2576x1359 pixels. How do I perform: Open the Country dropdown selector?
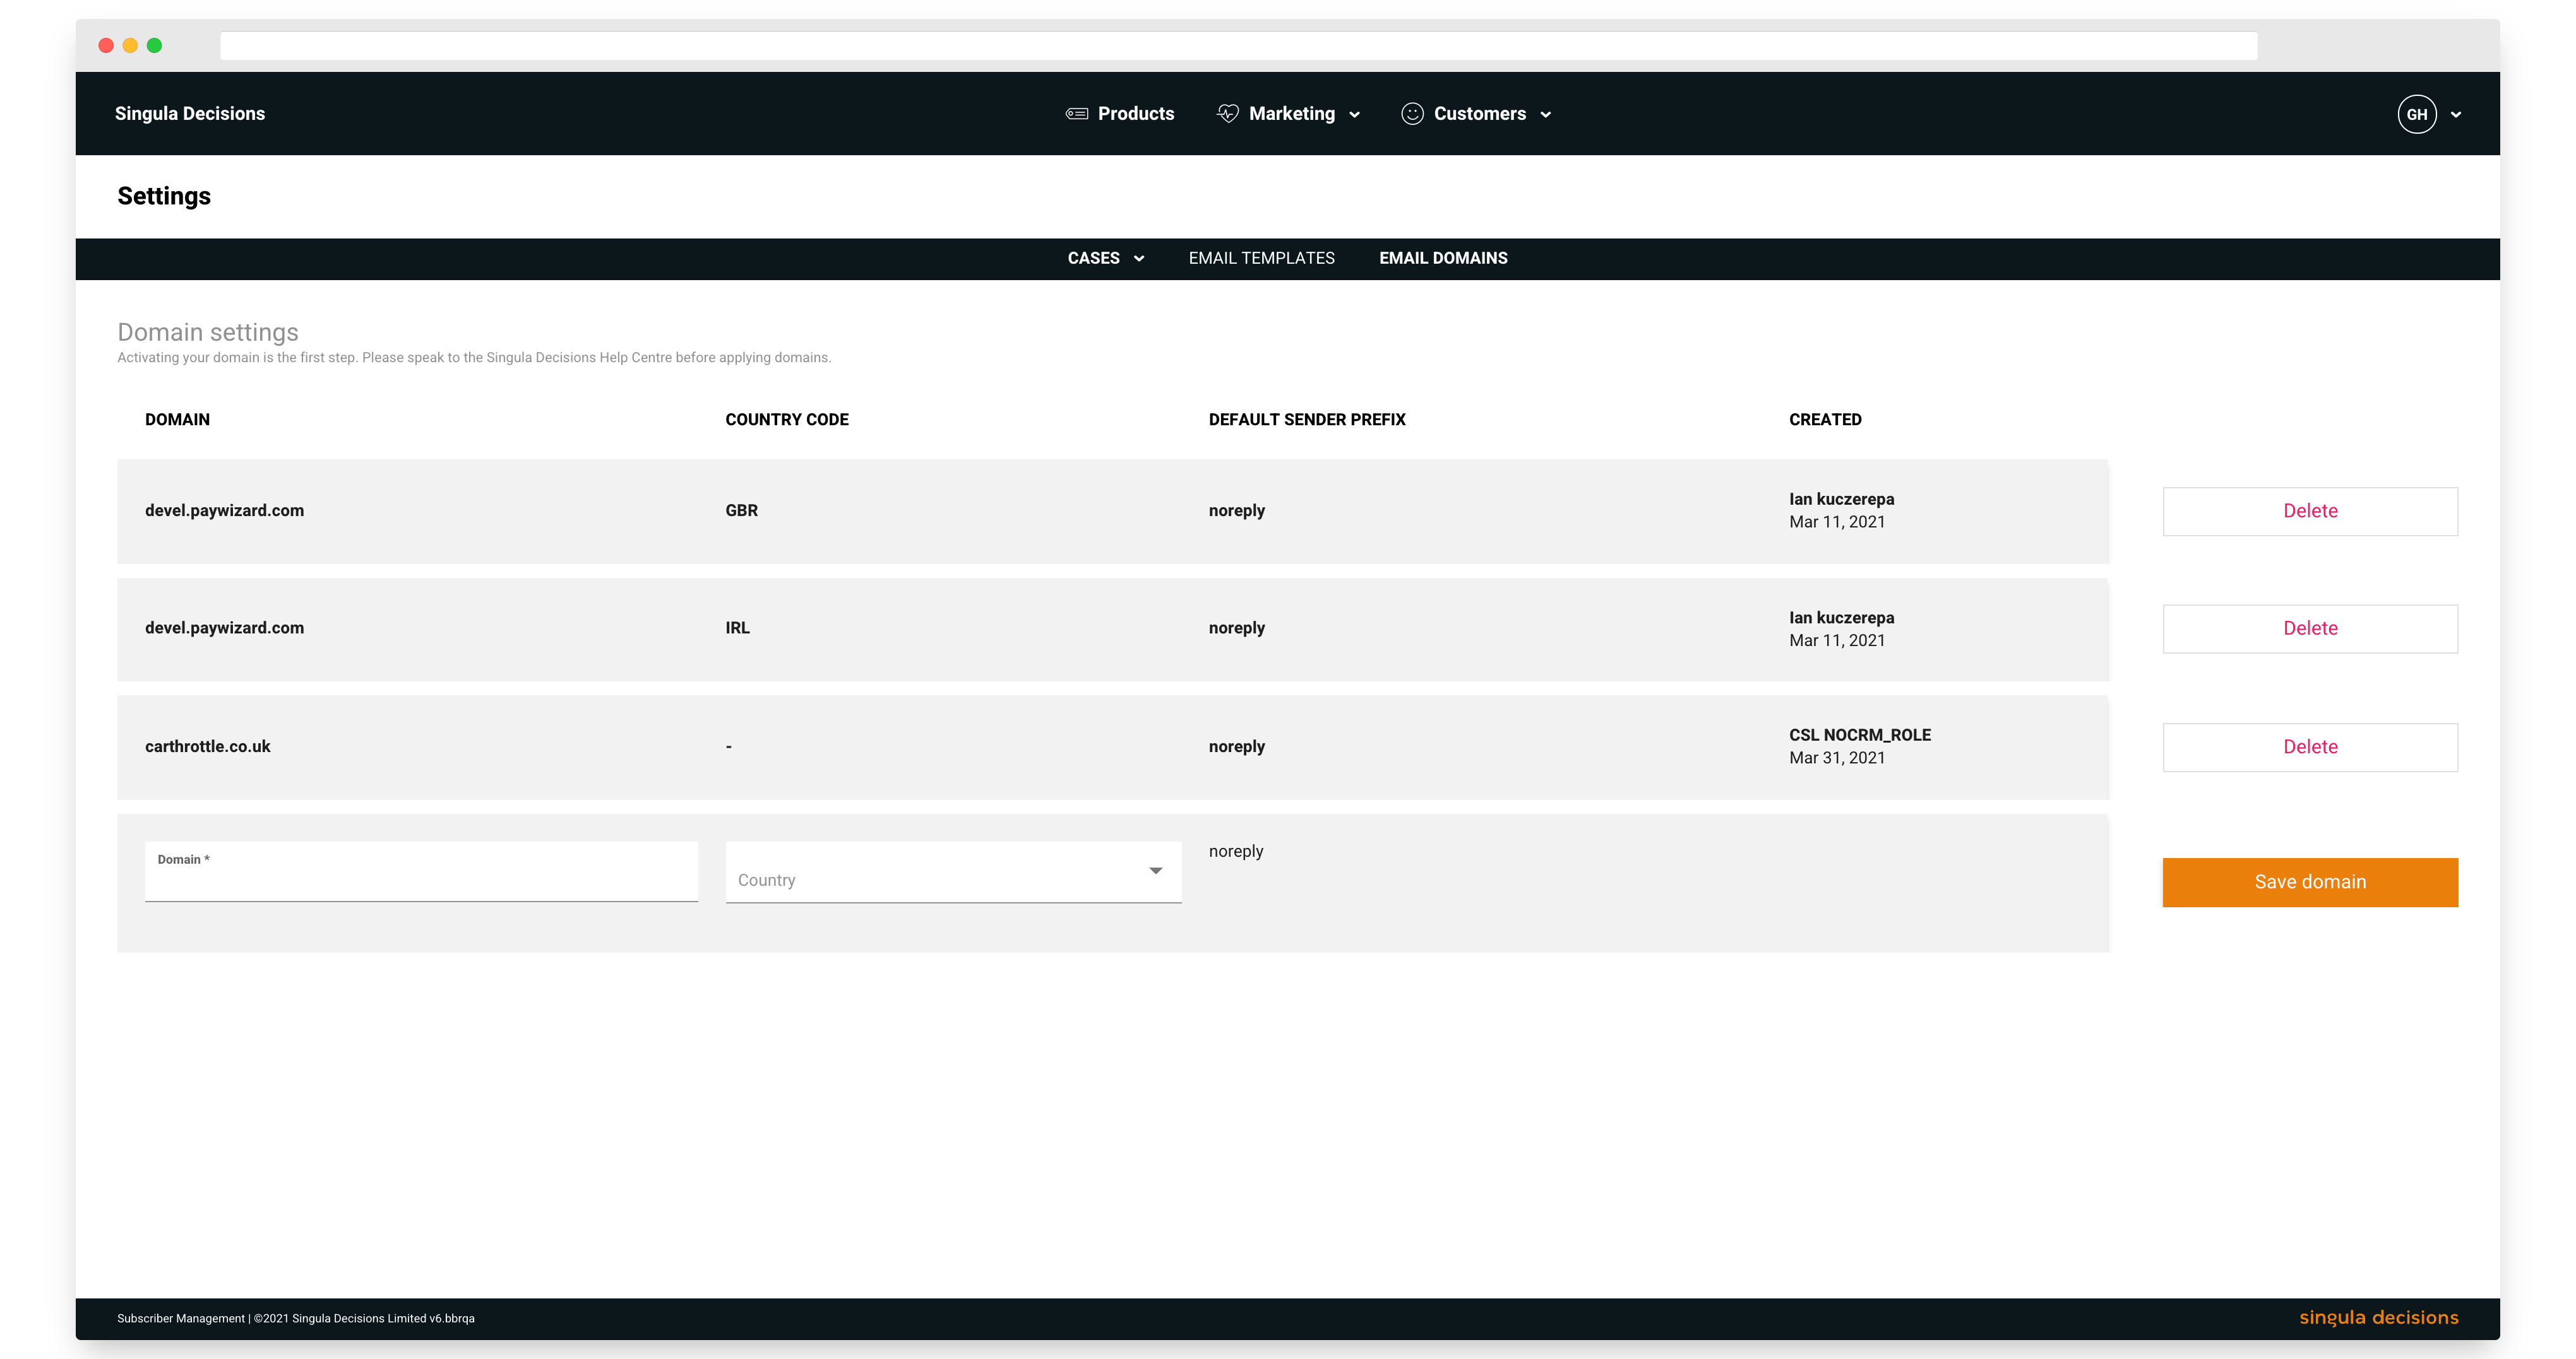point(952,873)
